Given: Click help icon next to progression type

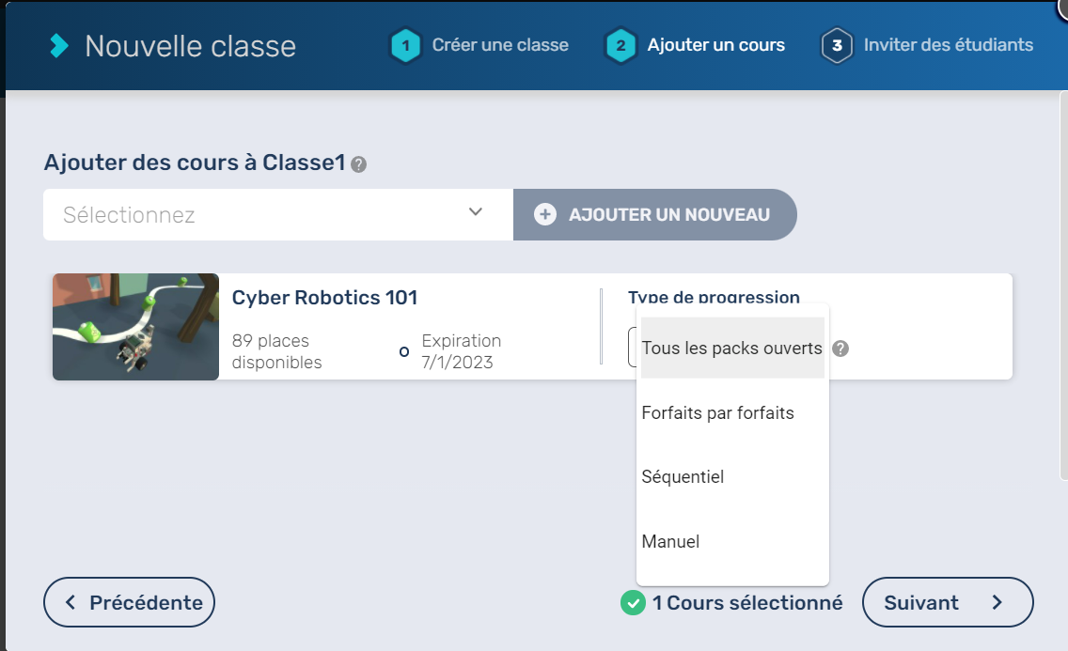Looking at the screenshot, I should pos(840,349).
